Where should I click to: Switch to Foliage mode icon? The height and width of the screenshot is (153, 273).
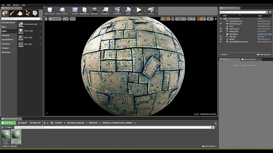[x=27, y=13]
